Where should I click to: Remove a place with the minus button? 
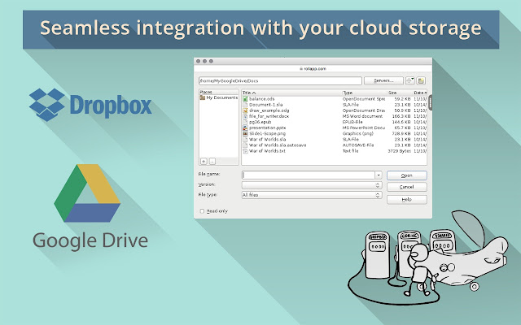click(212, 161)
